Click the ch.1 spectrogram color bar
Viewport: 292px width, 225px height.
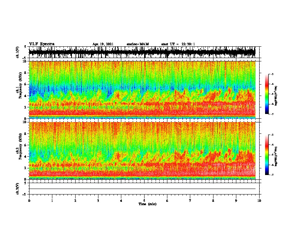click(267, 94)
